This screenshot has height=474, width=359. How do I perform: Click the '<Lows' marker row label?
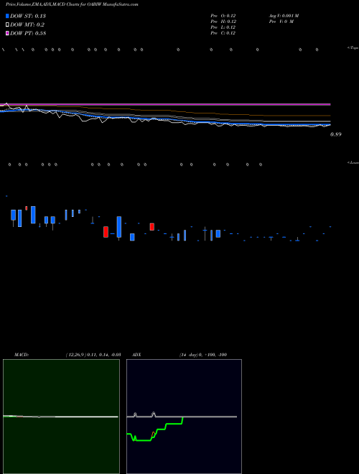[x=353, y=162]
